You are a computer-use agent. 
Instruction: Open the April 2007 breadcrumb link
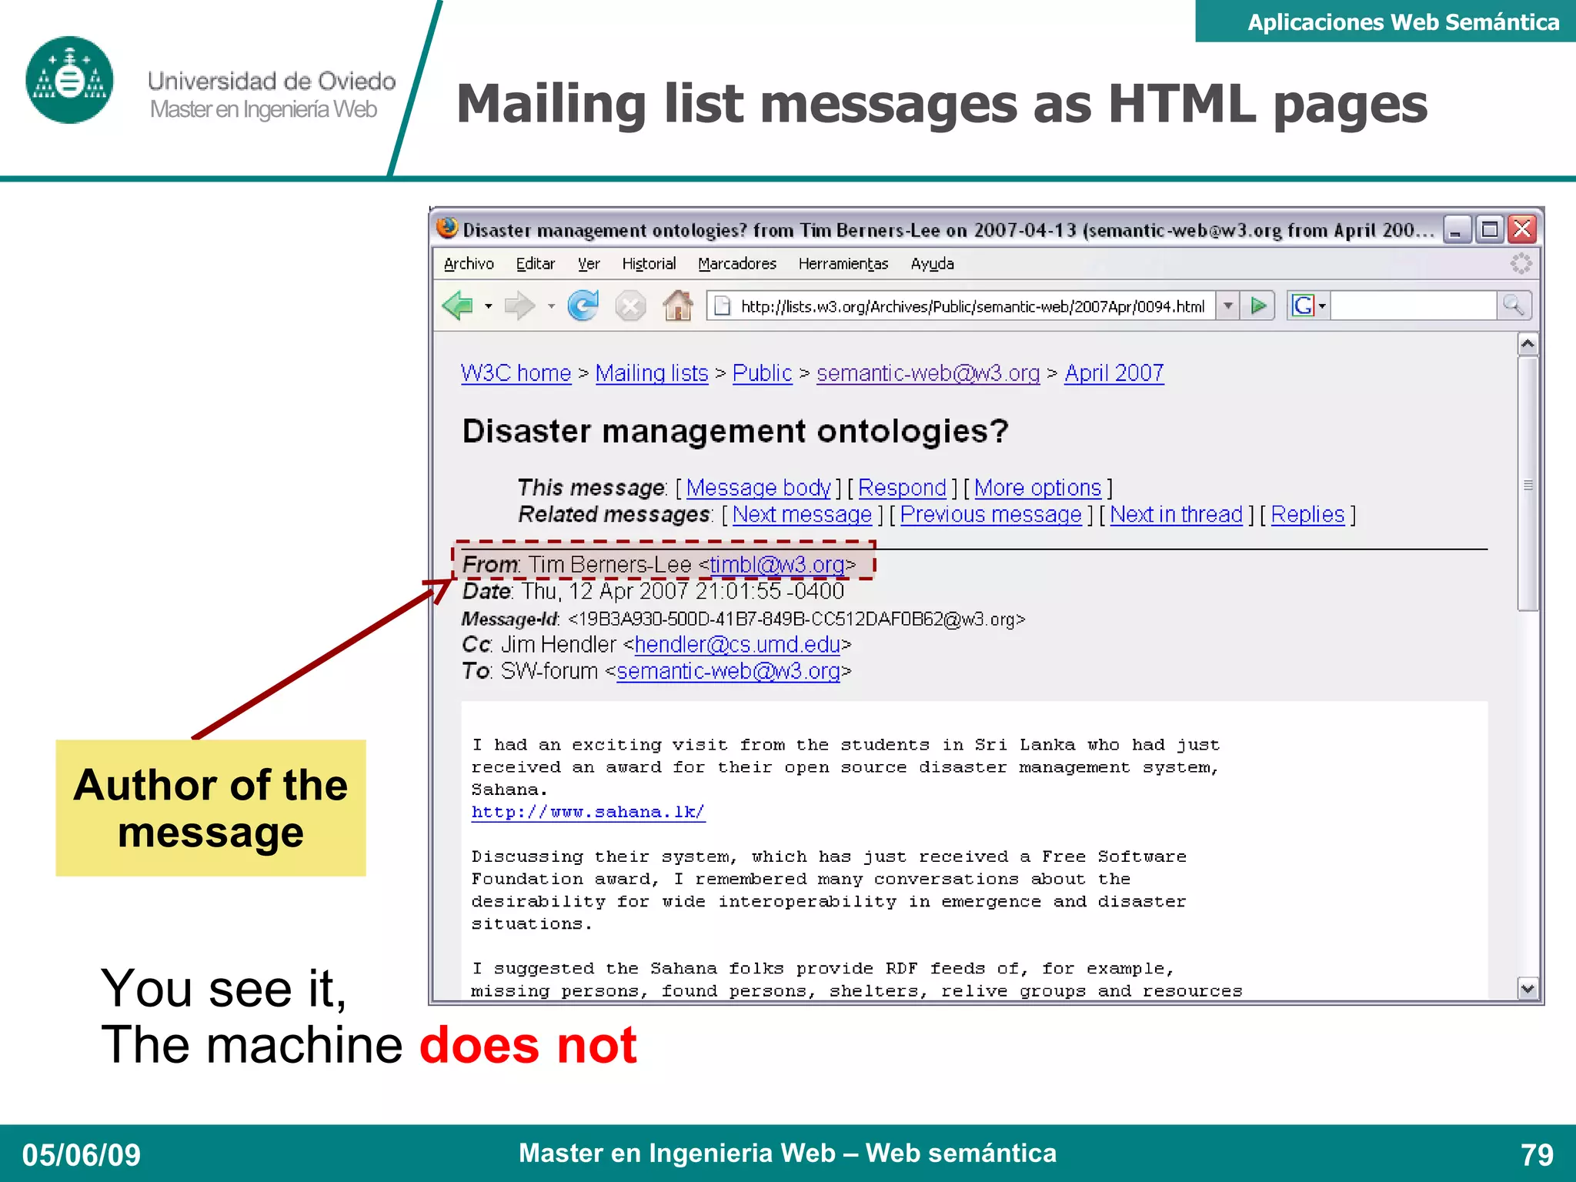tap(1114, 373)
